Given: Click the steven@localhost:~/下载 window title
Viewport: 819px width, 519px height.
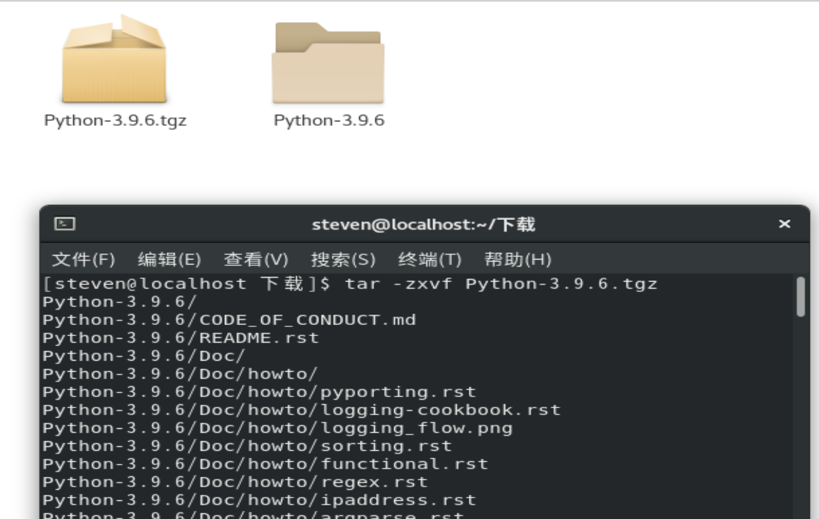Looking at the screenshot, I should (423, 224).
